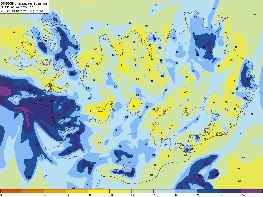Image resolution: width=263 pixels, height=197 pixels.
Task: Click the '(+25 h)' forecast offset text
Action: pyautogui.click(x=38, y=11)
